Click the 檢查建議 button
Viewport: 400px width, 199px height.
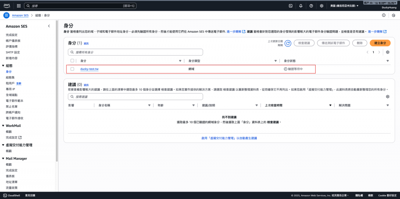pos(304,43)
